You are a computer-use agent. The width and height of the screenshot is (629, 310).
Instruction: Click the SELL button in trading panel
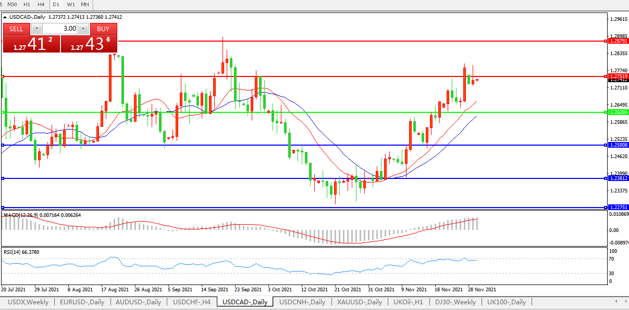coord(16,29)
